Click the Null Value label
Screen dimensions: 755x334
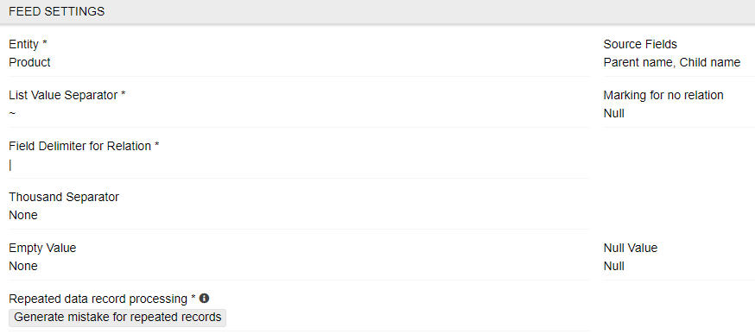tap(631, 249)
